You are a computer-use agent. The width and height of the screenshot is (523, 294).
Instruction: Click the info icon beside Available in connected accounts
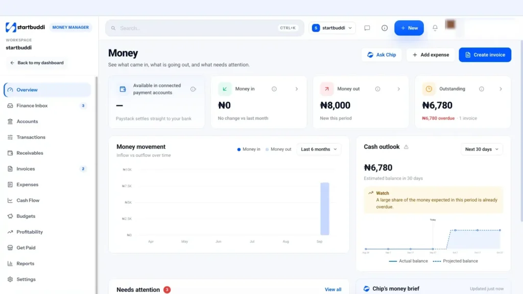pyautogui.click(x=193, y=89)
